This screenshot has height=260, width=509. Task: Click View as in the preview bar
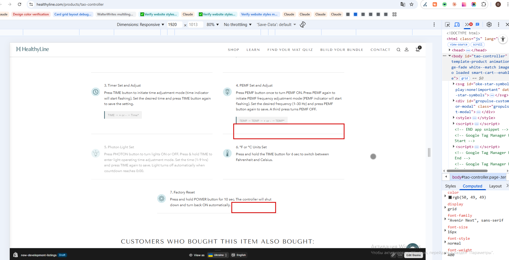point(197,255)
